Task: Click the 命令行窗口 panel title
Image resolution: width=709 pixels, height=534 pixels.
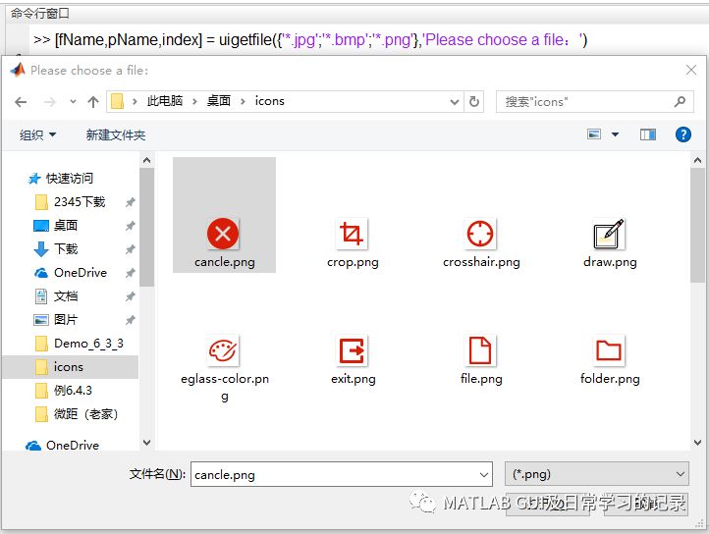Action: [40, 13]
